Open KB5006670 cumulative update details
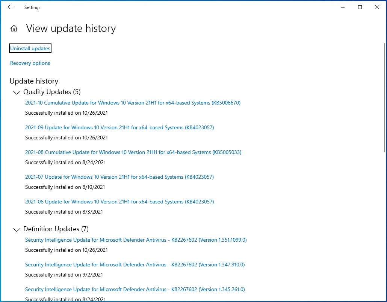The width and height of the screenshot is (387, 302). coord(132,103)
